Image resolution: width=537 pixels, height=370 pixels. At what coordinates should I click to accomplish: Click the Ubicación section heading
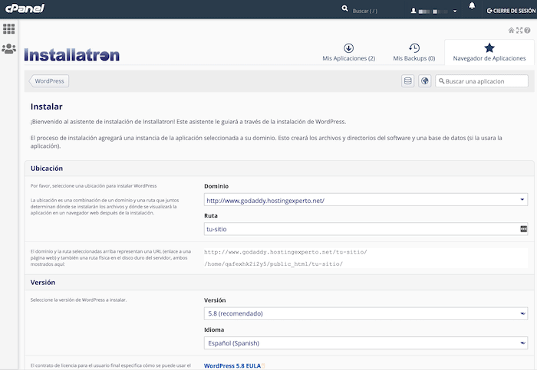(x=47, y=169)
